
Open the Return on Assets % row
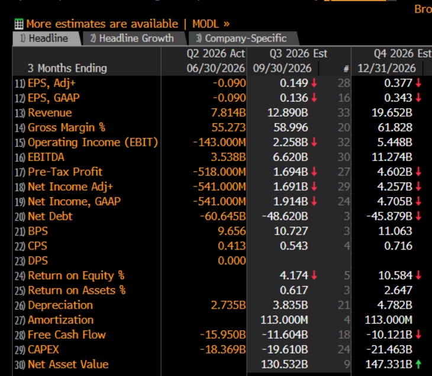click(76, 290)
